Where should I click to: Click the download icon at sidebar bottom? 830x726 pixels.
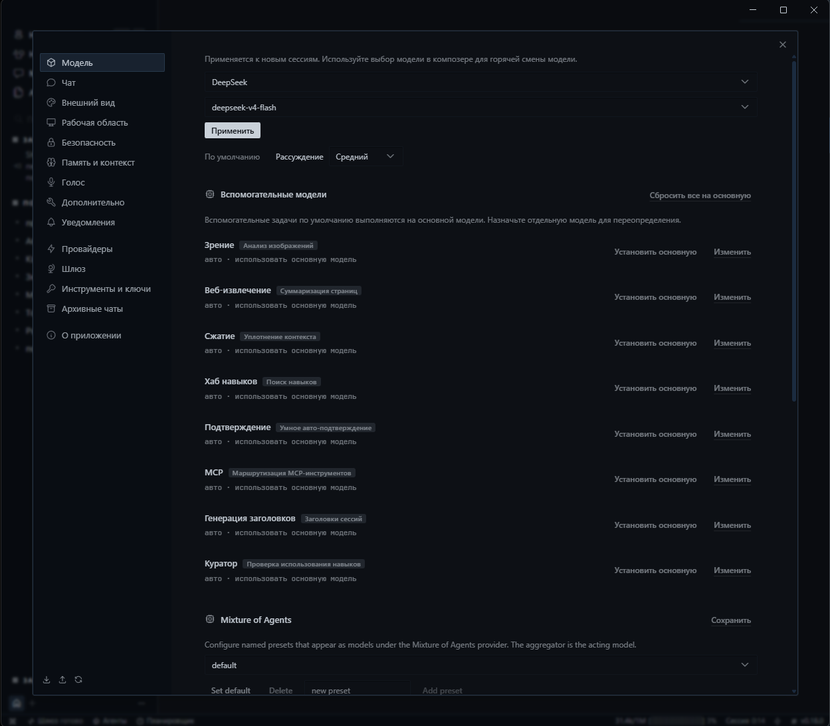[47, 679]
